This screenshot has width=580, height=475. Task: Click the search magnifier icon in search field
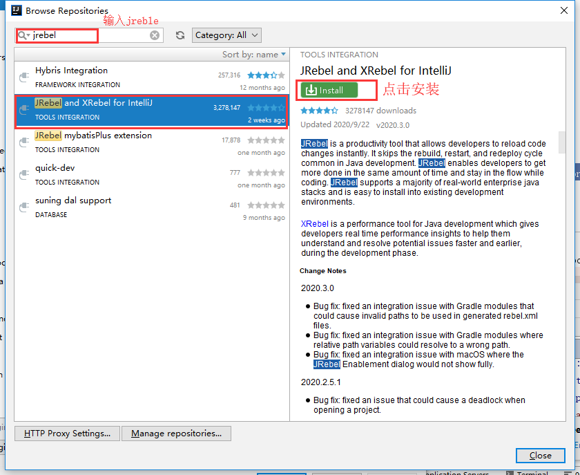click(x=23, y=35)
